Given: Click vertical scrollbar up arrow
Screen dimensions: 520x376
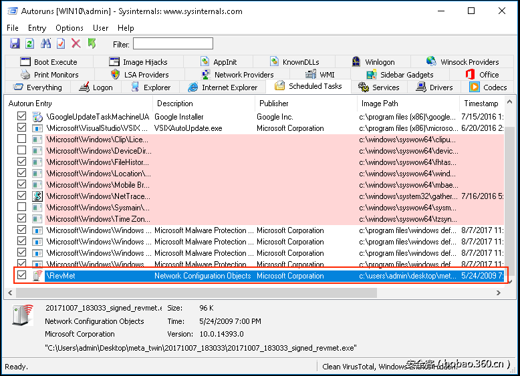Looking at the screenshot, I should [510, 102].
